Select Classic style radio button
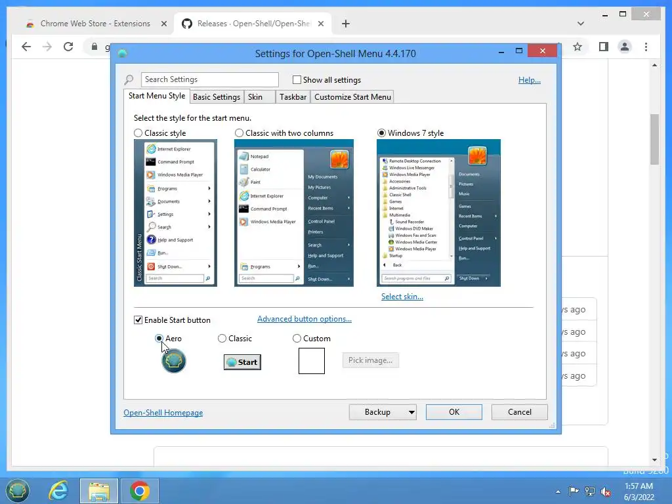672x504 pixels. (138, 133)
